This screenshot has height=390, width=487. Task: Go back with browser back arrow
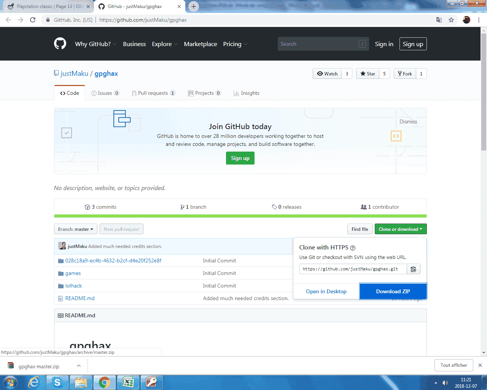tap(8, 20)
